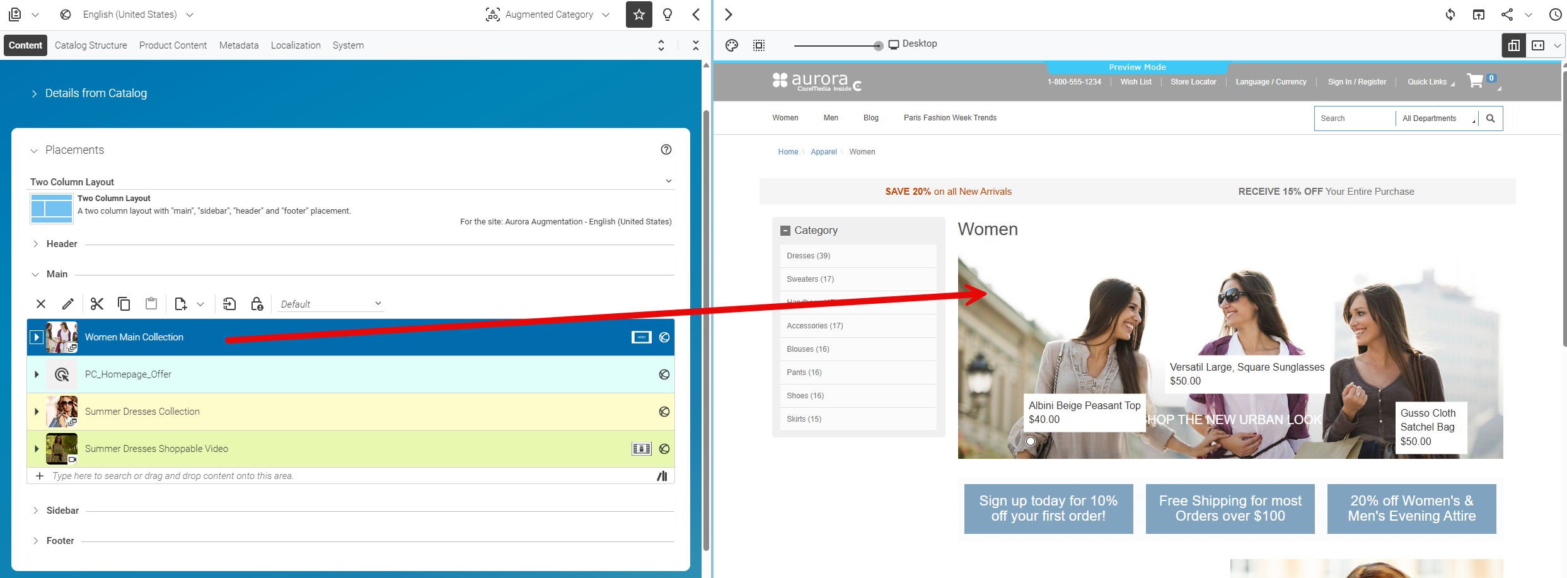Open the Catalog Structure tab
1567x578 pixels.
(90, 45)
